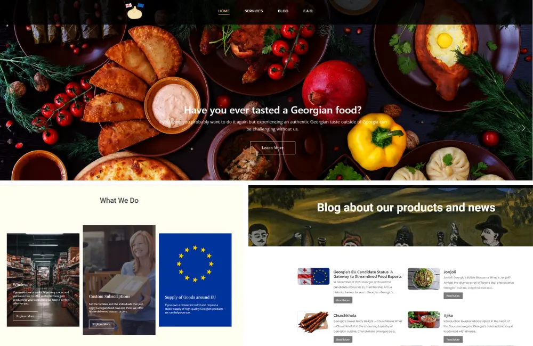Open the SERVICES menu item
The image size is (533, 346).
[254, 11]
